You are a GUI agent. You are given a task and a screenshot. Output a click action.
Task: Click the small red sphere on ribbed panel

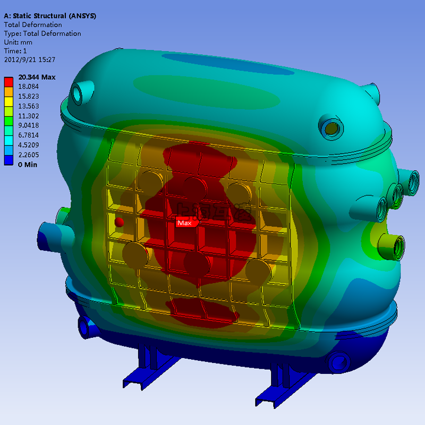(x=120, y=222)
